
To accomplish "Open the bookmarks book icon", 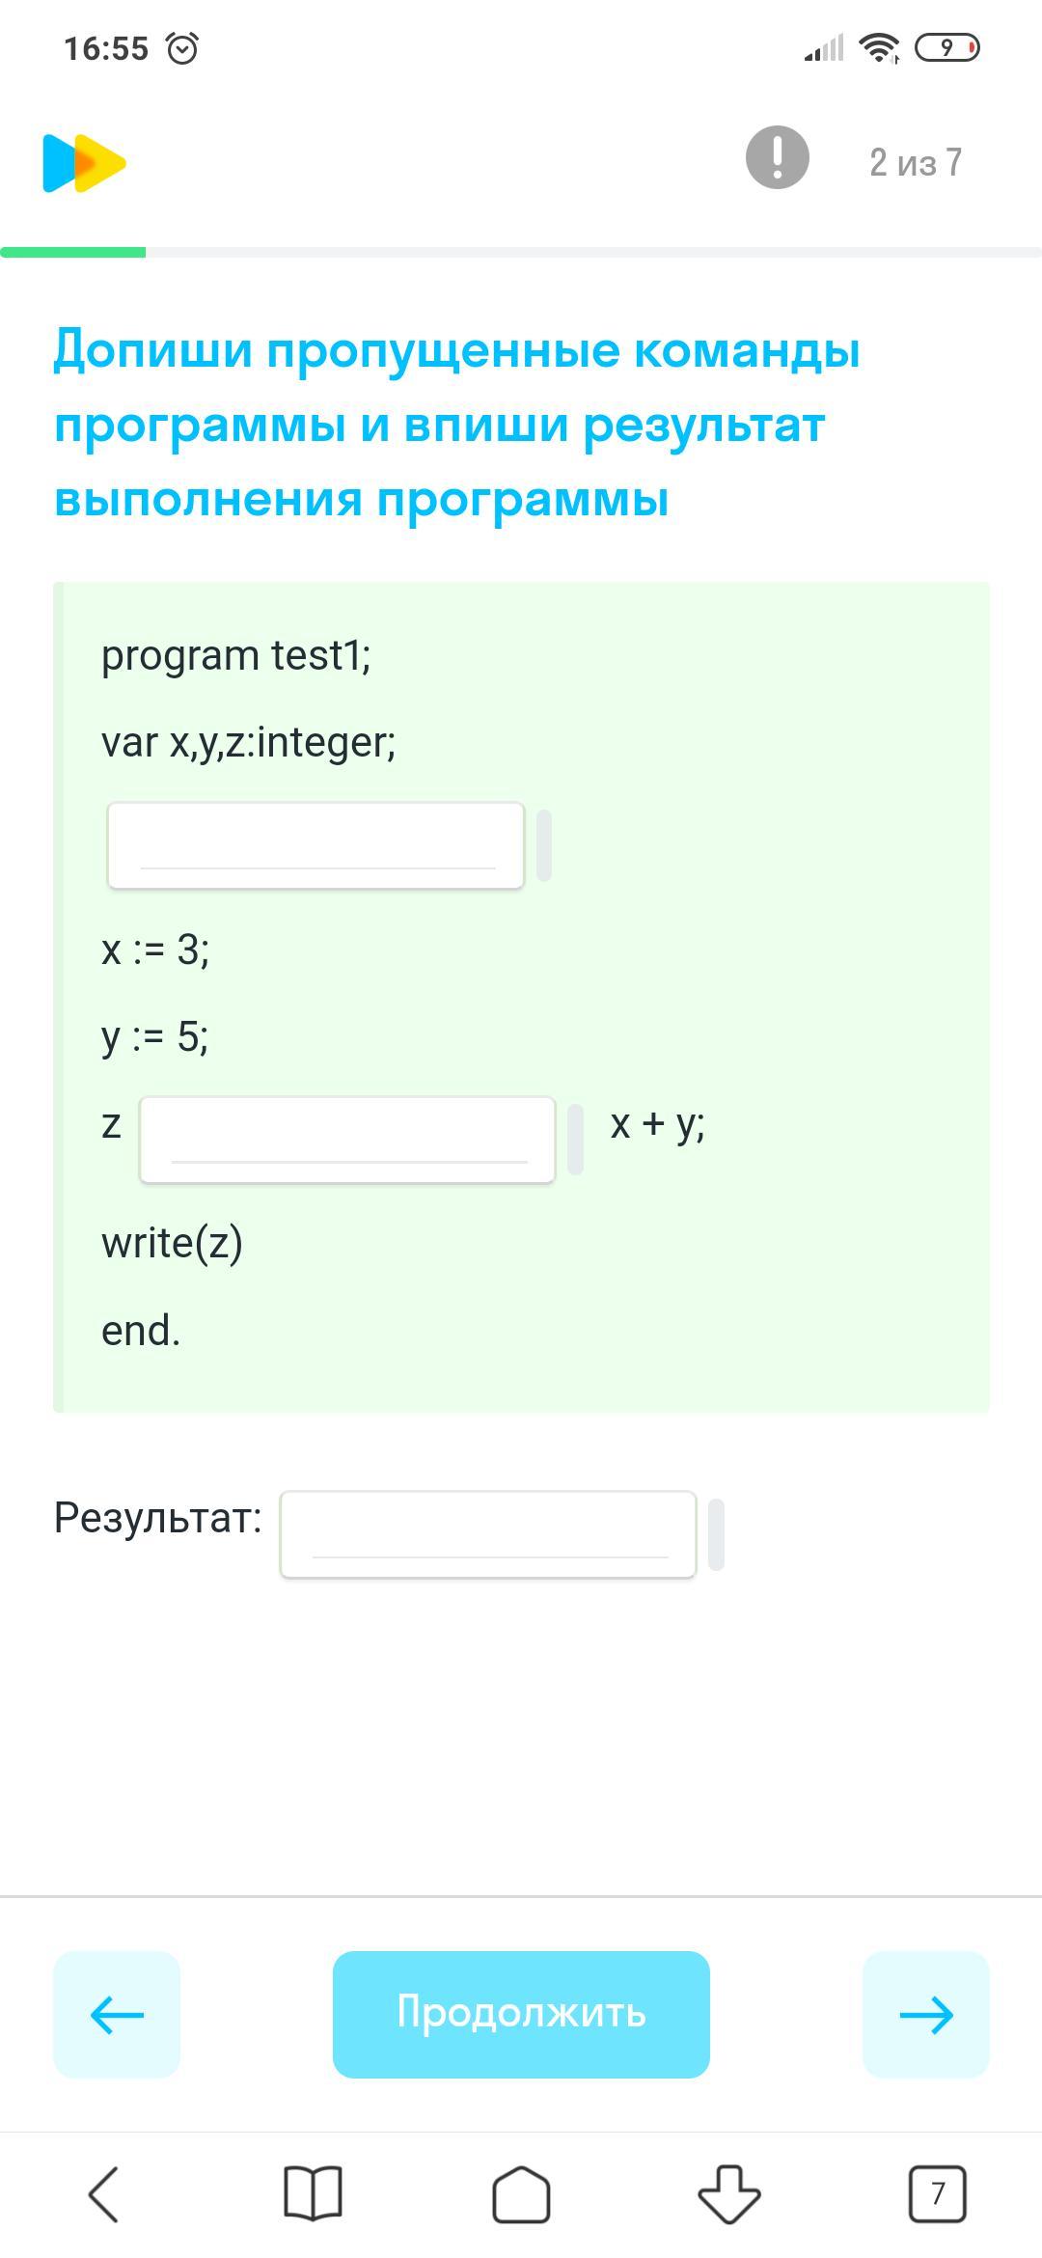I will 313,2193.
